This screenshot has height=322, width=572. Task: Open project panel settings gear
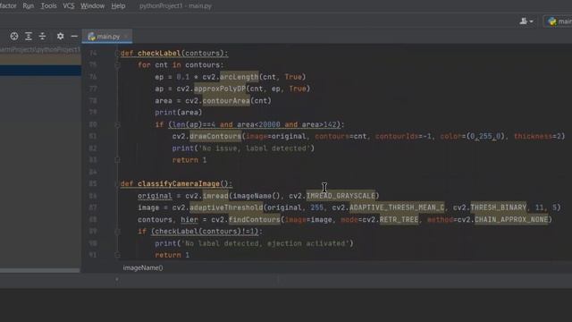click(x=60, y=36)
